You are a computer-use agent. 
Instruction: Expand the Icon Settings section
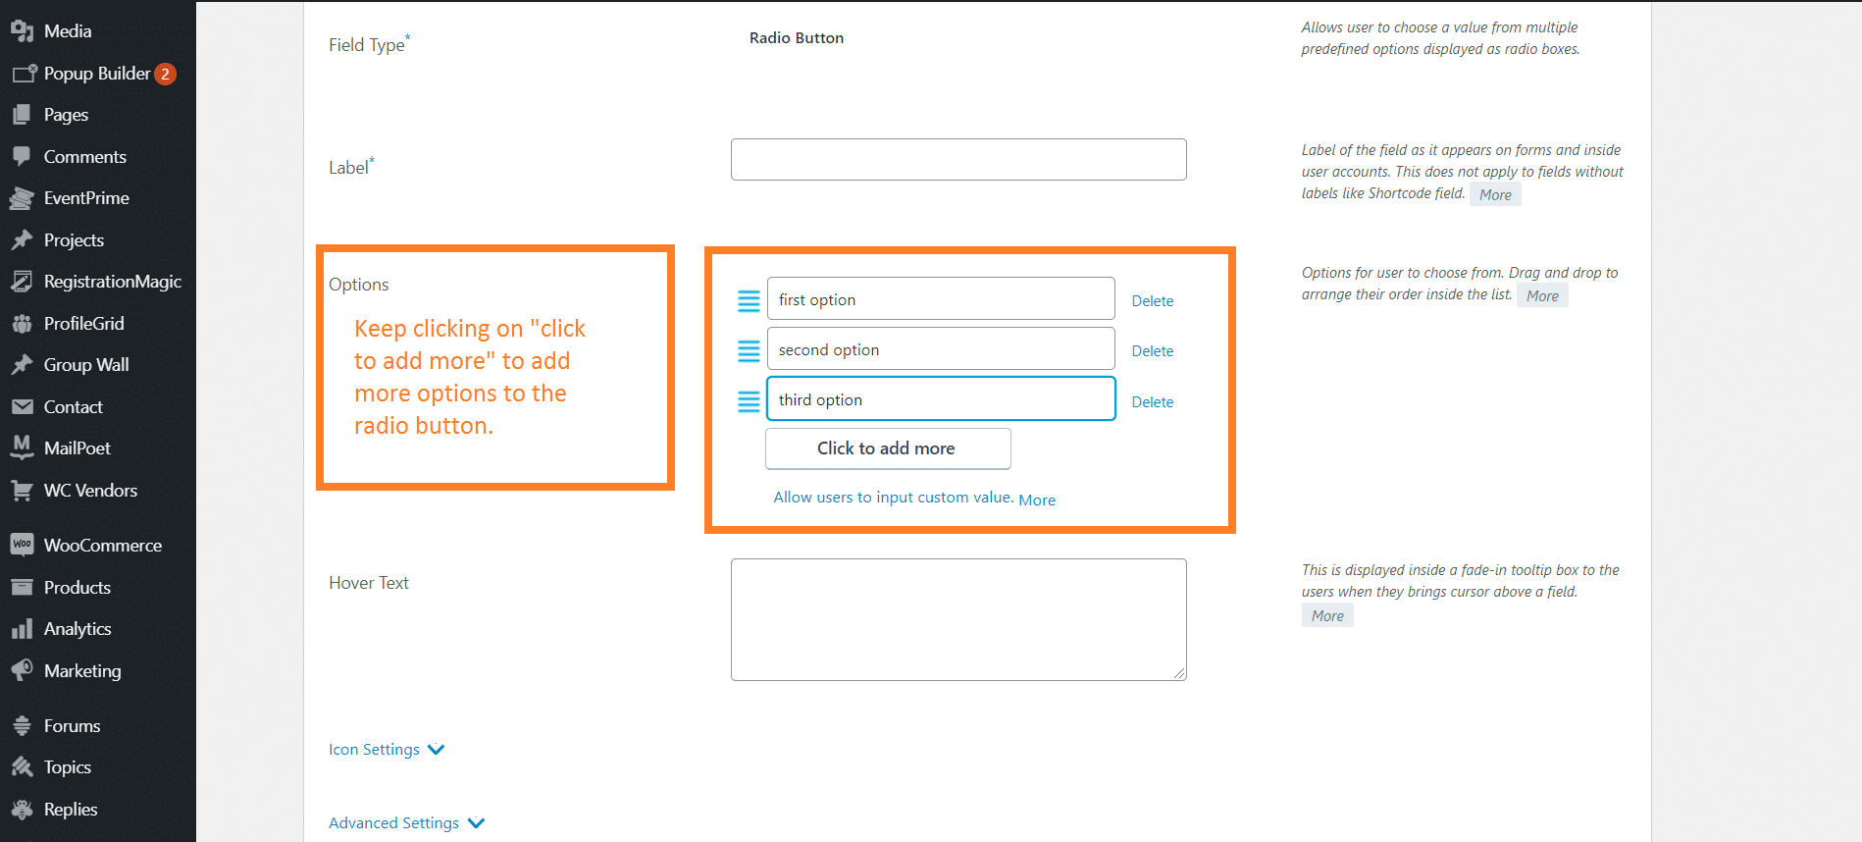coord(387,750)
